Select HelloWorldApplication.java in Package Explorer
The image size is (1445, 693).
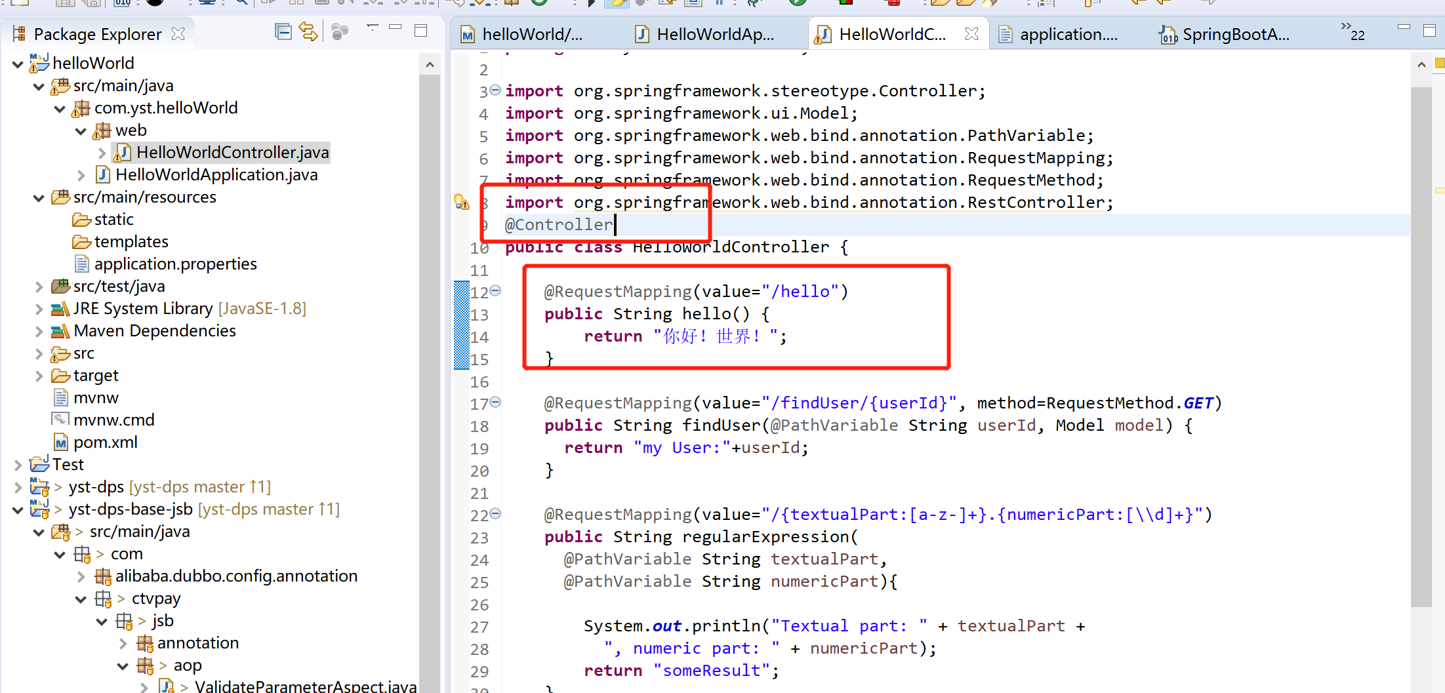pos(206,175)
